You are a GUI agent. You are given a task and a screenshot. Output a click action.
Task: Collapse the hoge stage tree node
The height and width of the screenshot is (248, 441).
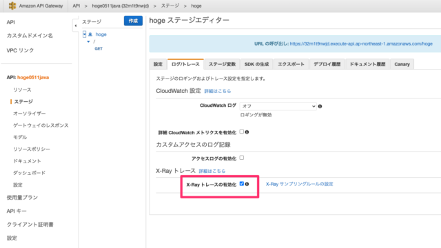84,34
